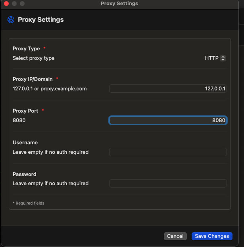Click the gray zoom window button

(22, 4)
